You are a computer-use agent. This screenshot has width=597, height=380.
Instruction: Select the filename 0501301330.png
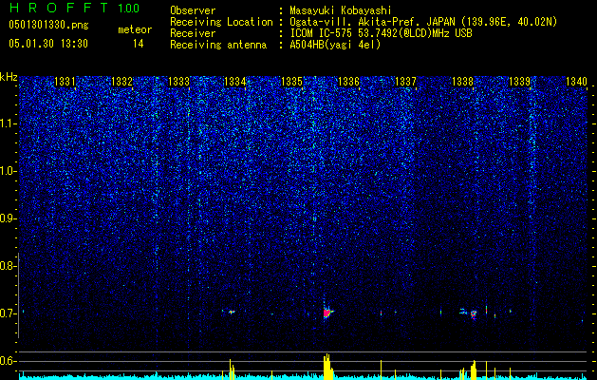pos(48,25)
